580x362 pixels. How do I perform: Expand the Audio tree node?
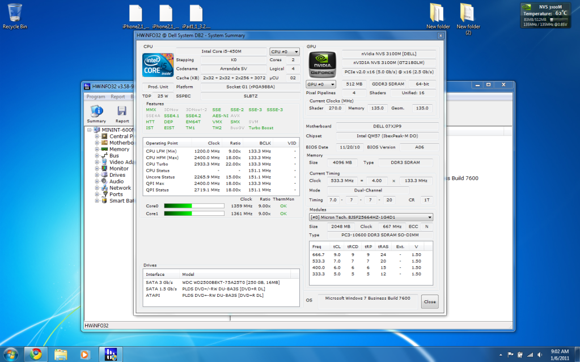point(97,181)
